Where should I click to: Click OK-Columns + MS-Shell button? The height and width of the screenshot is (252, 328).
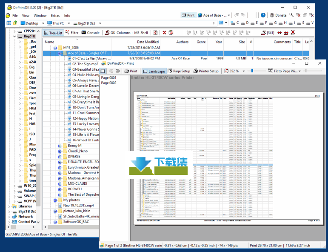(126, 33)
